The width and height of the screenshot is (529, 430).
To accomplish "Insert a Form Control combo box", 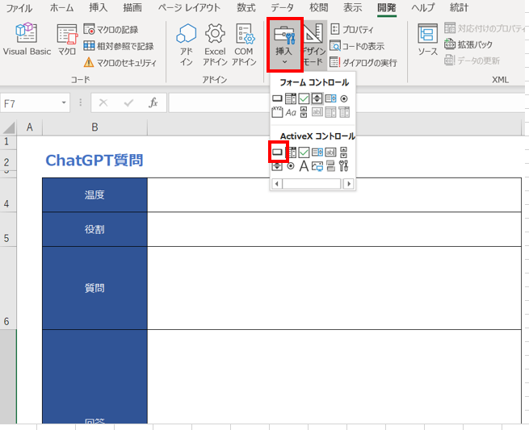I will tap(291, 98).
